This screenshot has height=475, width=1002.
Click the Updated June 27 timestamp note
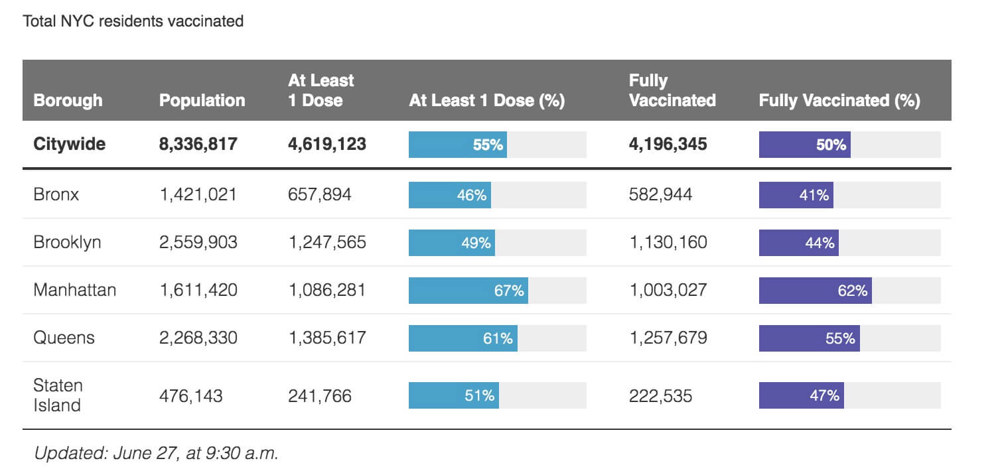point(156,454)
